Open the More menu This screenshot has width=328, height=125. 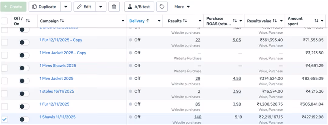point(182,7)
